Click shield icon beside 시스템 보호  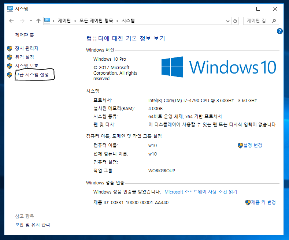point(10,66)
